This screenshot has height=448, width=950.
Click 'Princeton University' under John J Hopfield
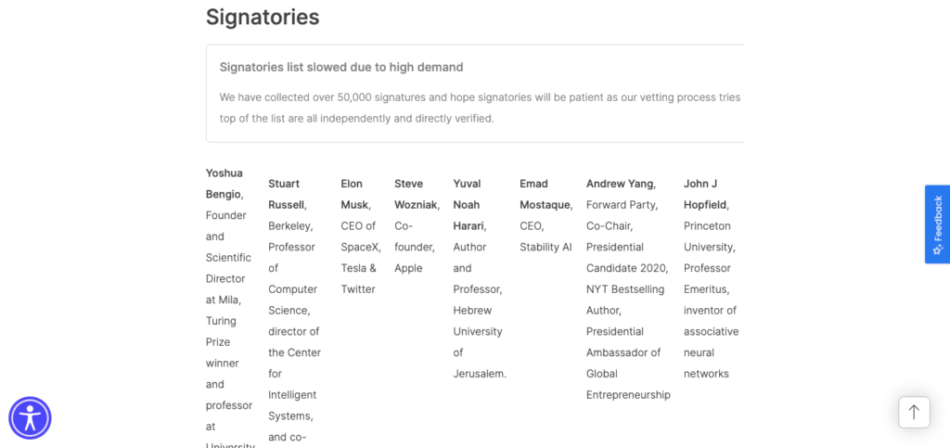point(709,237)
